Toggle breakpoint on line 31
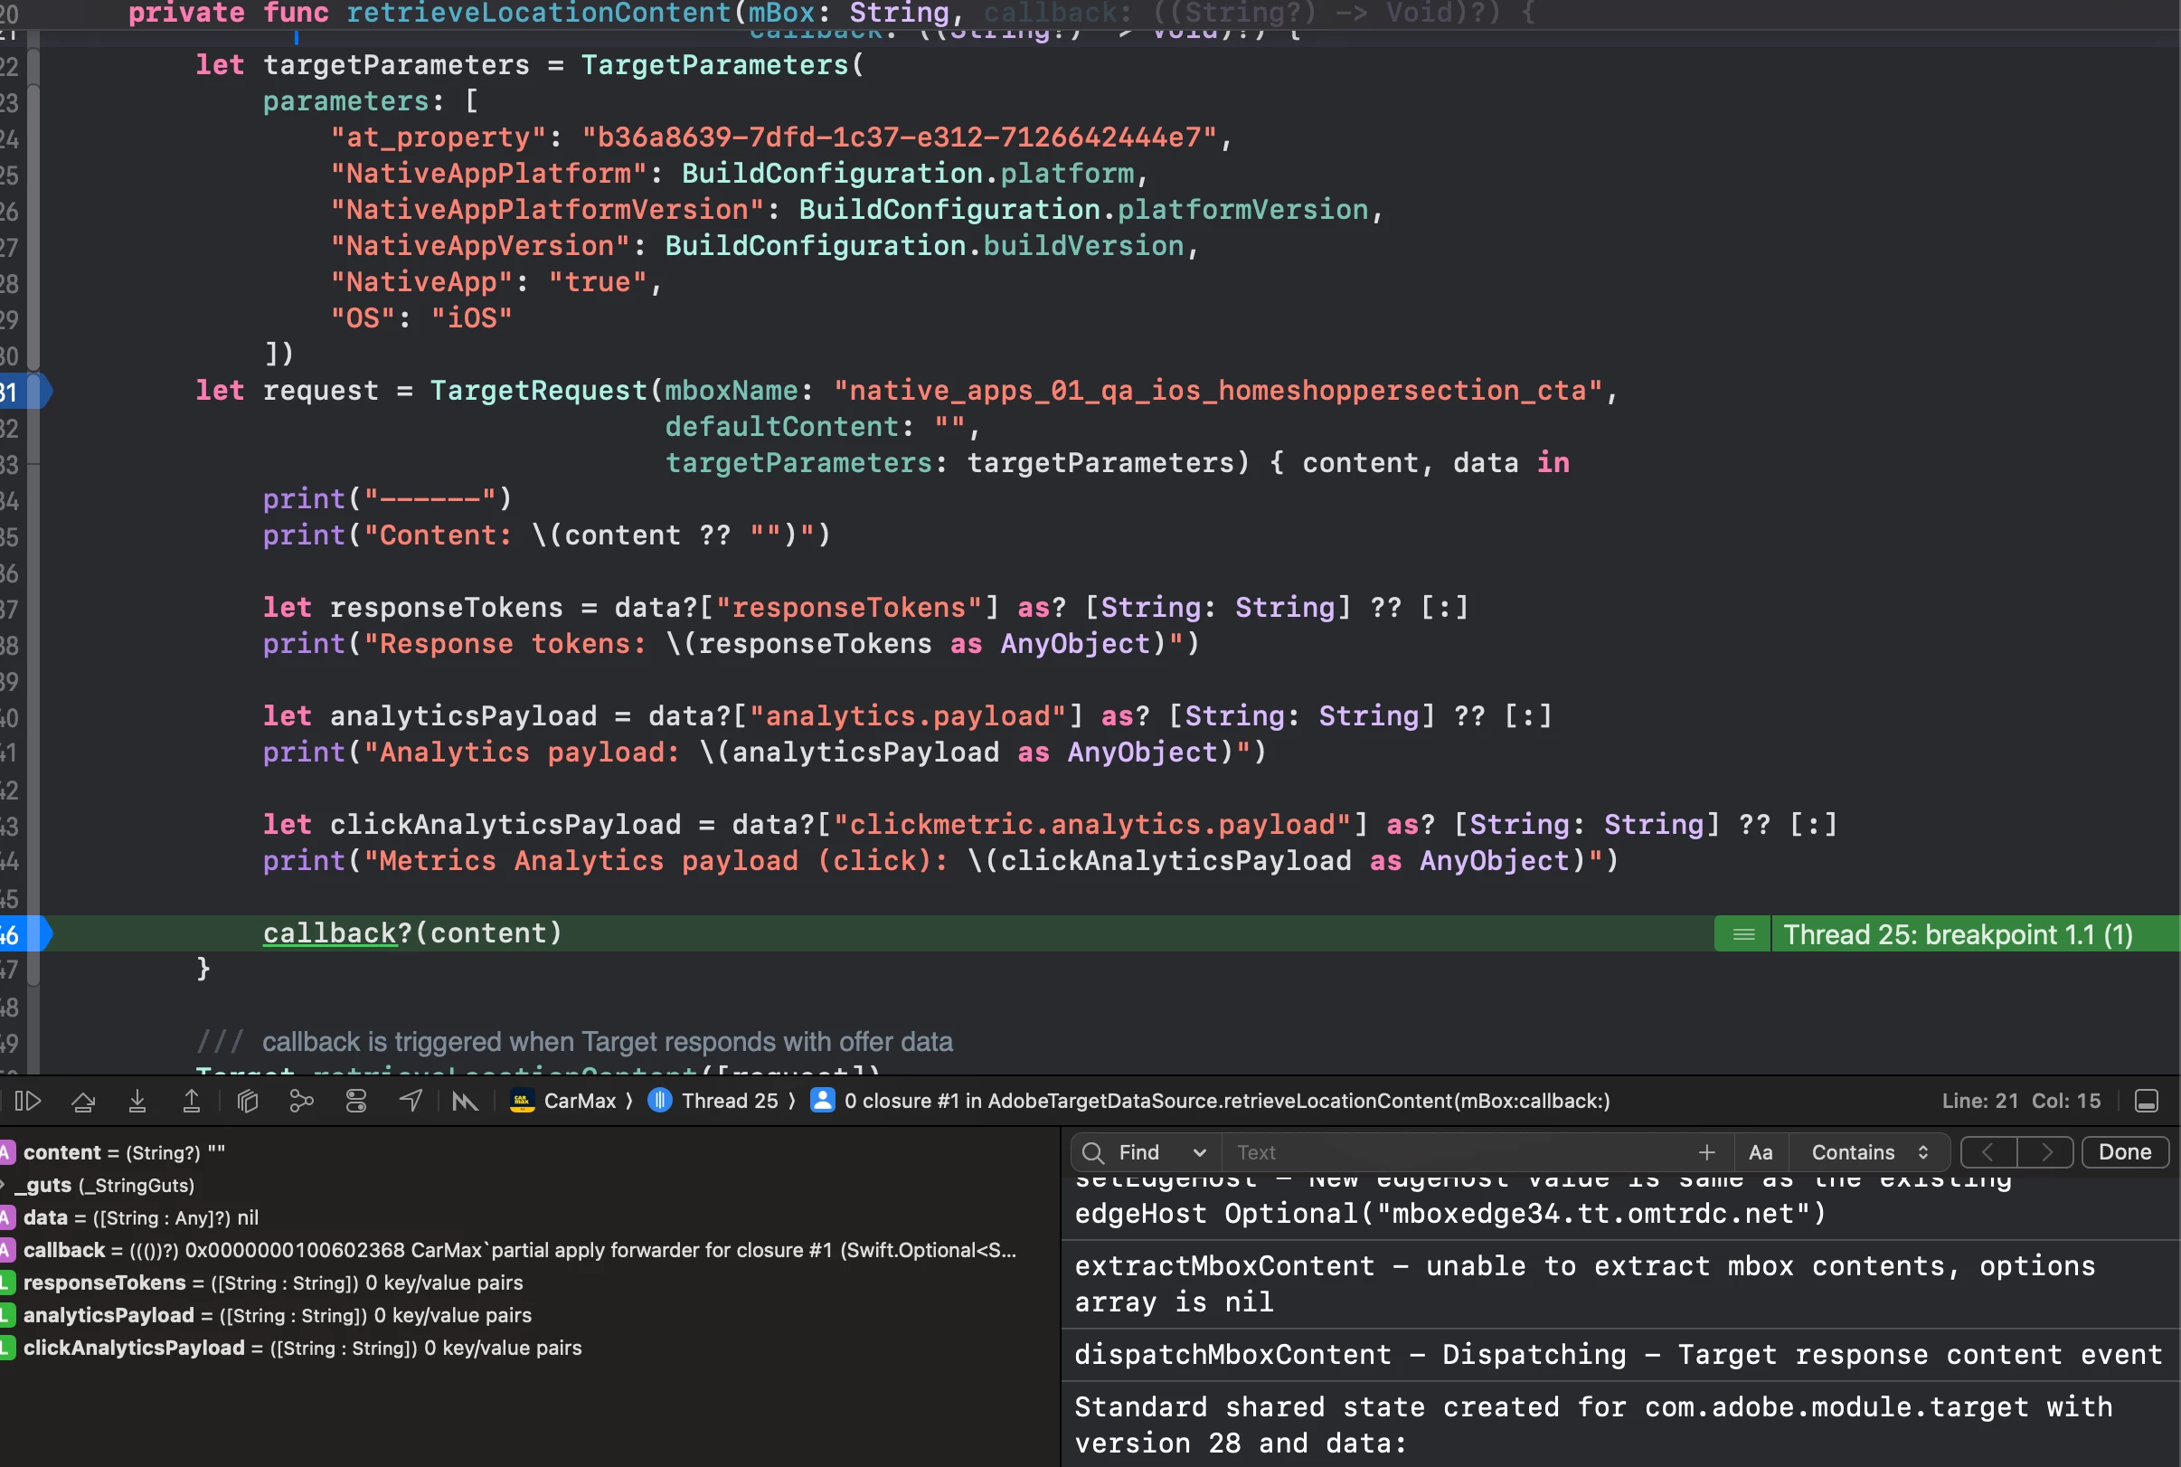This screenshot has width=2181, height=1467. click(x=21, y=391)
